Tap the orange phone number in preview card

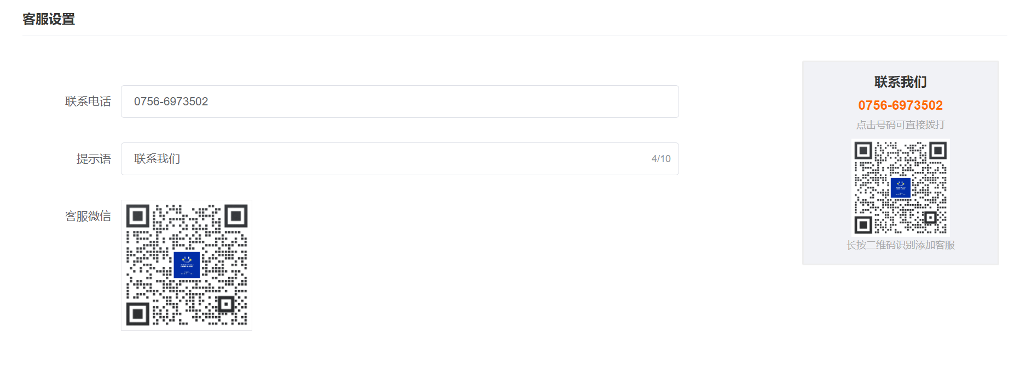click(900, 105)
